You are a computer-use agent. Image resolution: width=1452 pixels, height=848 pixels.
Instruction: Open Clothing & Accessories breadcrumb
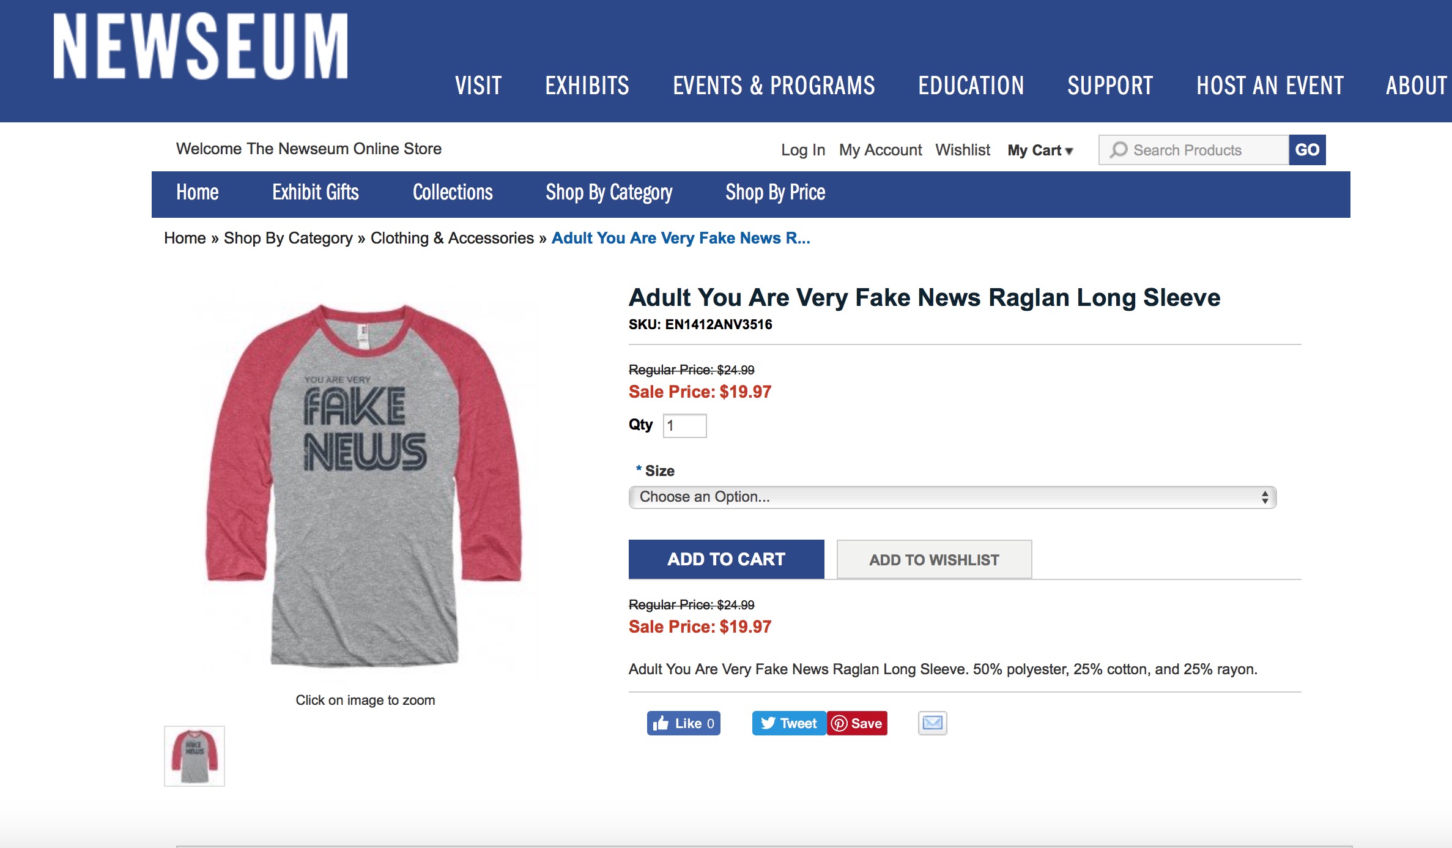click(x=452, y=238)
